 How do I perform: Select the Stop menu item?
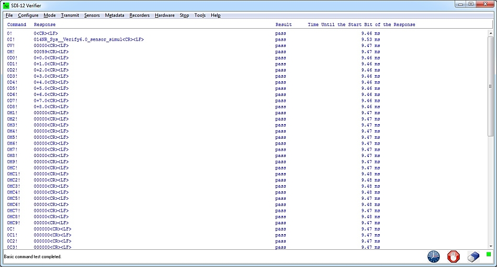(x=184, y=15)
